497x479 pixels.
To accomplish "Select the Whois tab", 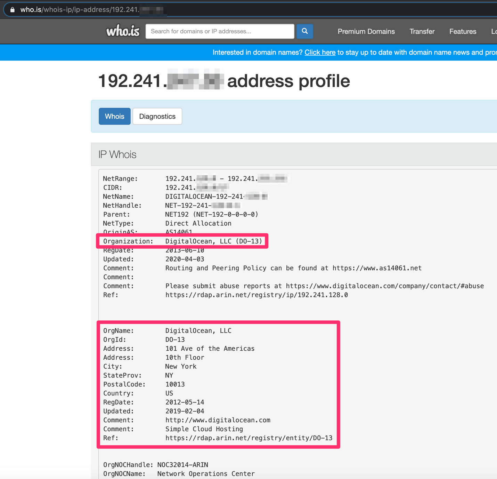I will [x=115, y=116].
